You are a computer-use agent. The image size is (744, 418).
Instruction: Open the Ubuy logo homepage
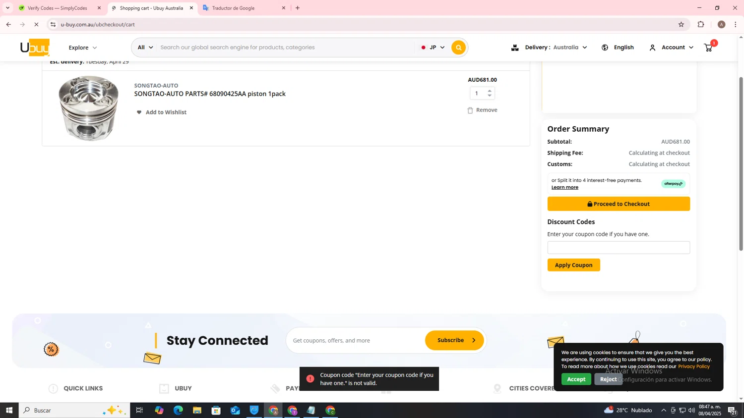[35, 48]
